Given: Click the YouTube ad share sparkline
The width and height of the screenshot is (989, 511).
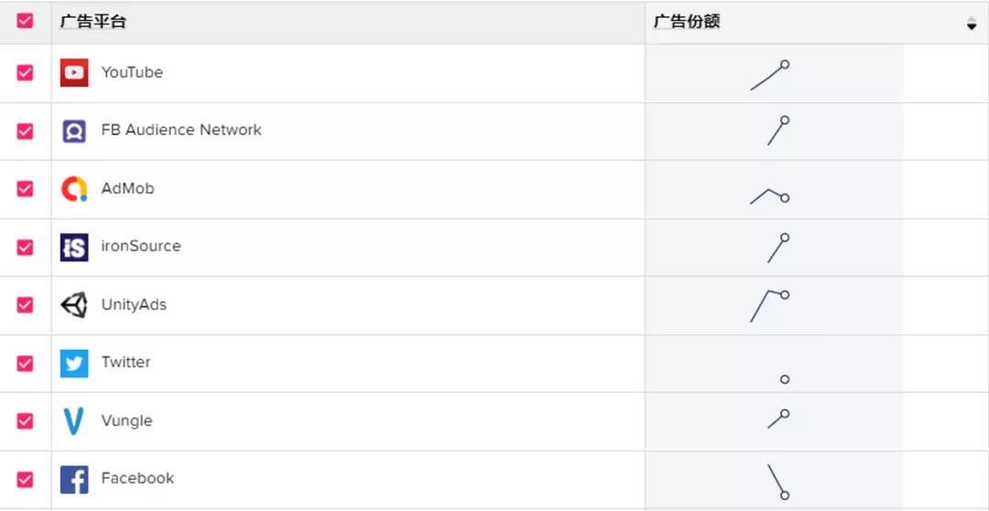Looking at the screenshot, I should tap(770, 76).
